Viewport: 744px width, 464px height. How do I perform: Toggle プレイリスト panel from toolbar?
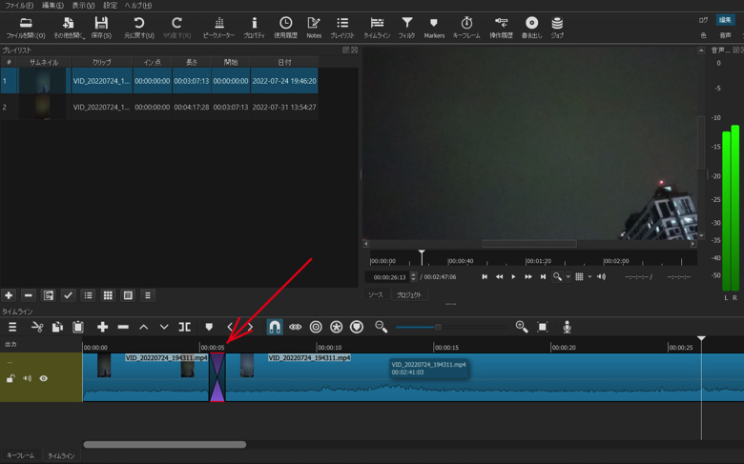coord(342,28)
